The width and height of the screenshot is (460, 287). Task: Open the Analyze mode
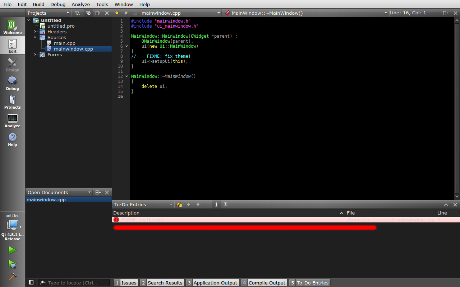(x=13, y=121)
